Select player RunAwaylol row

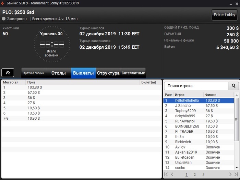(199, 121)
